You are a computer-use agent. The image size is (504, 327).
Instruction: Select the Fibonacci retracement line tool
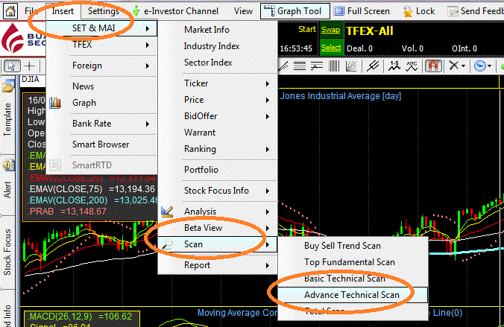point(317,66)
